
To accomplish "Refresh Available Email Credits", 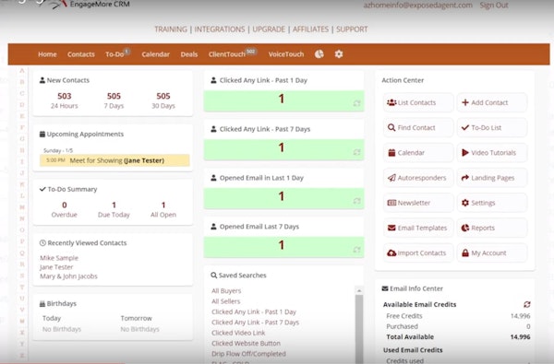I will point(527,304).
